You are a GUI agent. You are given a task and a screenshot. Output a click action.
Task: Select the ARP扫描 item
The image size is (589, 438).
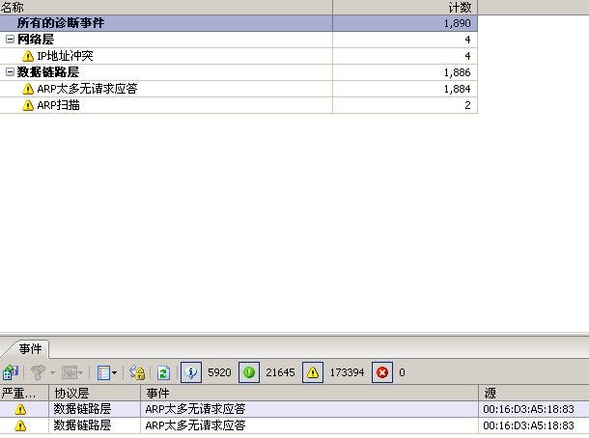coord(58,105)
